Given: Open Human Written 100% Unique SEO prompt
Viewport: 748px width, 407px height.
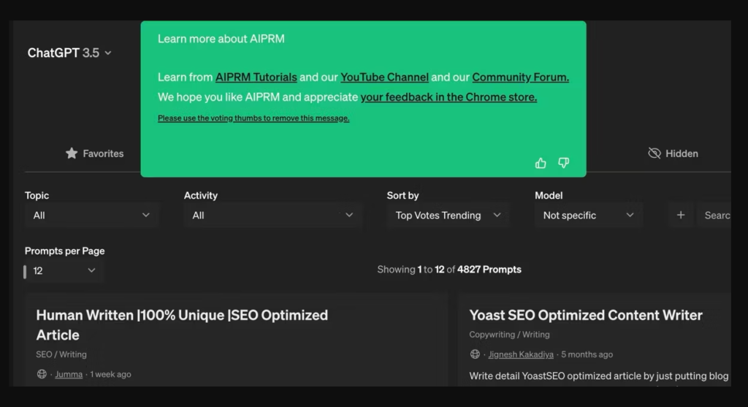Looking at the screenshot, I should coord(182,325).
